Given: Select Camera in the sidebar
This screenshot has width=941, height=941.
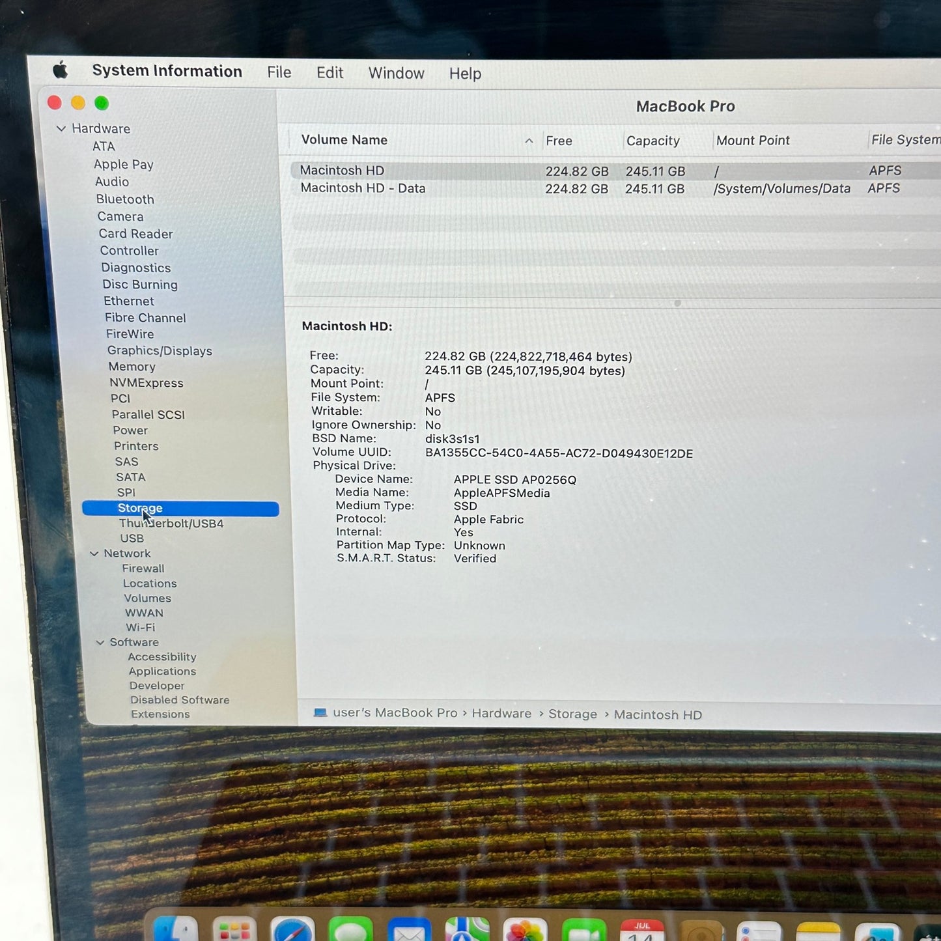Looking at the screenshot, I should tap(120, 216).
